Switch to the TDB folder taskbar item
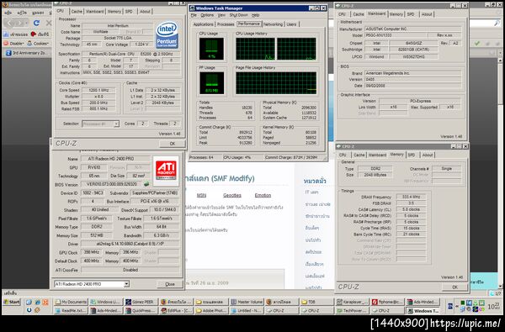The height and width of the screenshot is (332, 505). click(317, 302)
